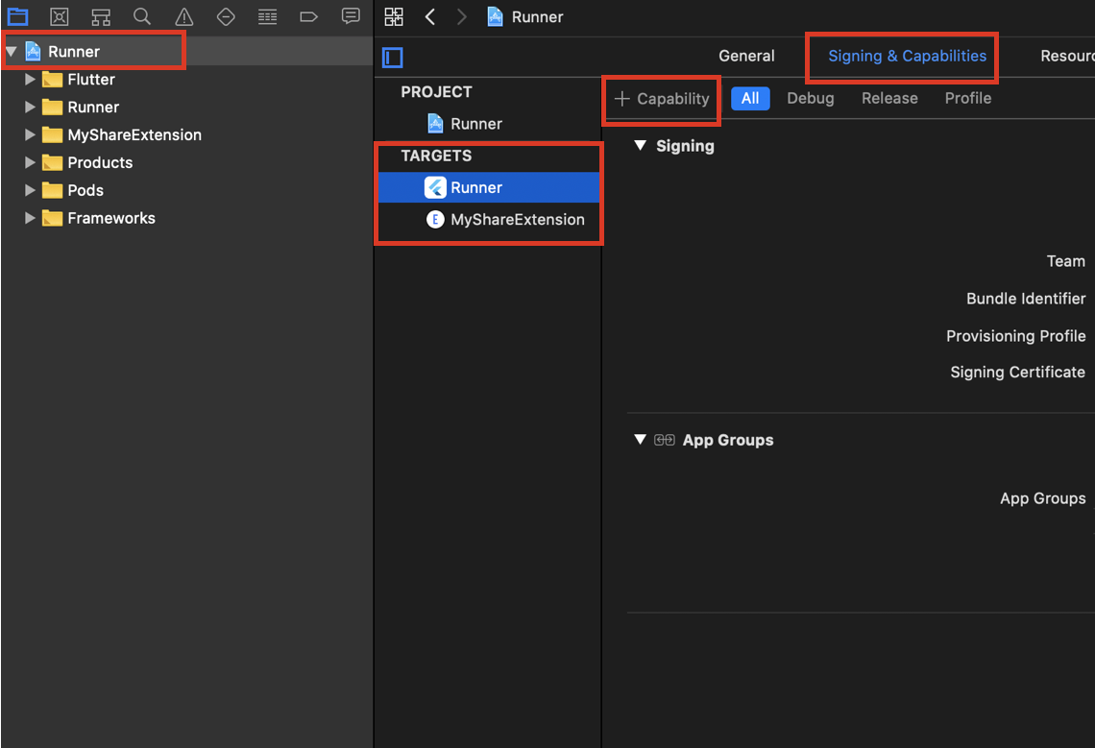Collapse the App Groups section
The image size is (1095, 748).
[x=640, y=440]
